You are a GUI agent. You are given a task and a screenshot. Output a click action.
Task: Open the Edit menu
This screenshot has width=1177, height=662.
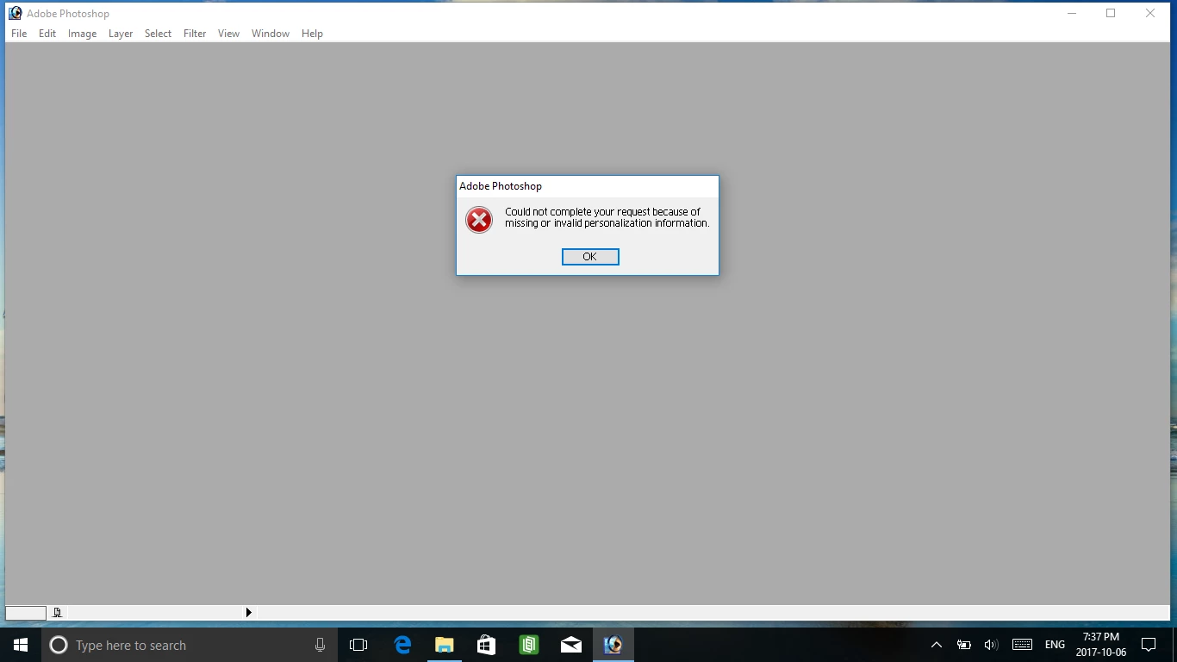pos(47,34)
